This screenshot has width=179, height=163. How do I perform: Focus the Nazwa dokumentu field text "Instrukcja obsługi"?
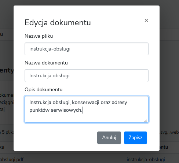50,76
